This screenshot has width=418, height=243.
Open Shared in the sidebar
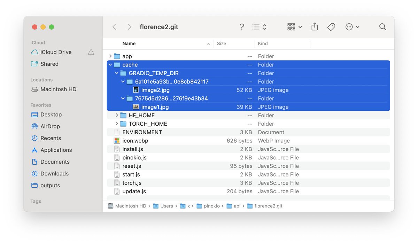pos(49,64)
